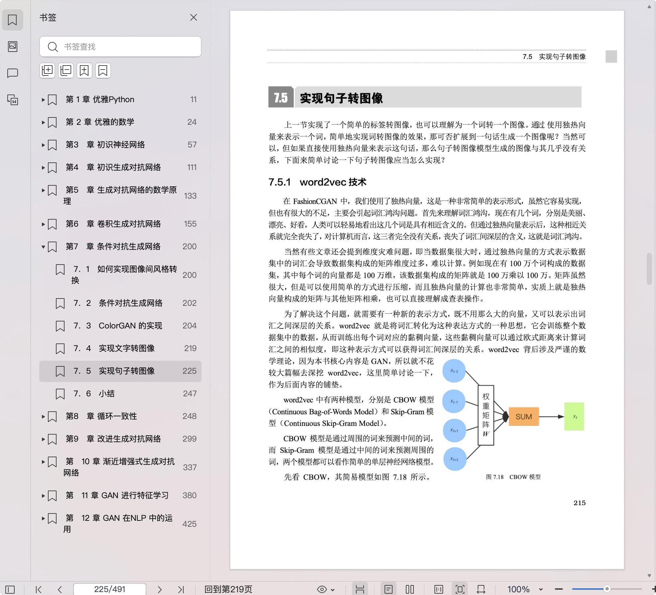
Task: Click bookmark icon beside 7.6 小结
Action: tap(60, 394)
